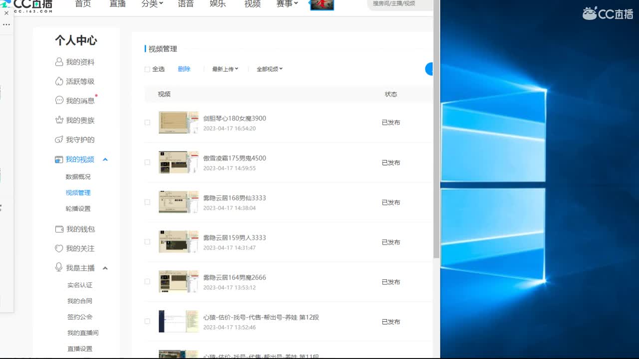Viewport: 639px width, 359px height.
Task: Check the box for 雾隐云居168男仙3333
Action: pos(147,202)
